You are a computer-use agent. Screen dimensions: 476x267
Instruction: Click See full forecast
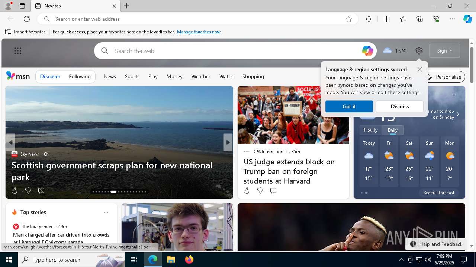point(439,193)
